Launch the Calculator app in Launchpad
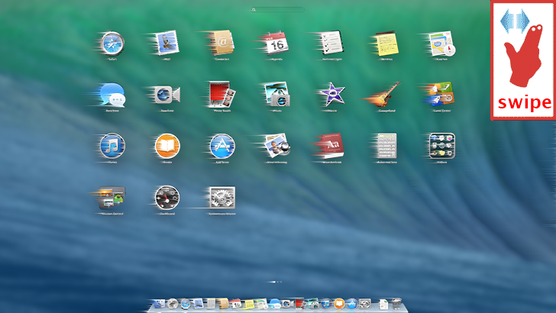The height and width of the screenshot is (313, 556). pyautogui.click(x=387, y=146)
